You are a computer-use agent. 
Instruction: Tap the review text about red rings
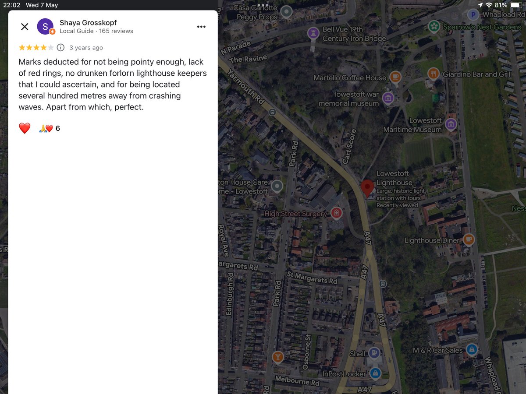(x=113, y=84)
